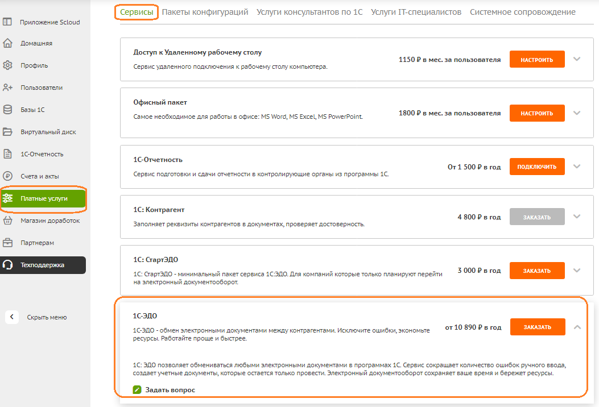Click the 1С: СтартЭДО card title
This screenshot has height=407, width=599.
tap(155, 260)
